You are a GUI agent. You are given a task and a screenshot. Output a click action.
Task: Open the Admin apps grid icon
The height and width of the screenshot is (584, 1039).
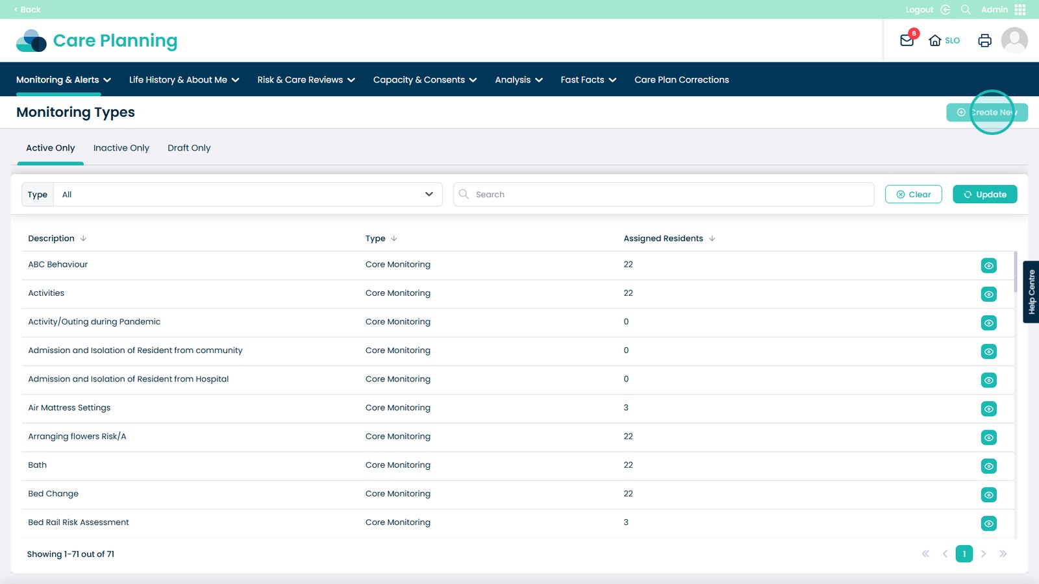(1020, 10)
